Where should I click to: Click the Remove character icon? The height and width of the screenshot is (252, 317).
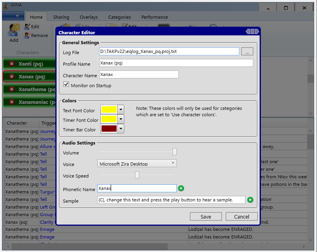point(27,35)
